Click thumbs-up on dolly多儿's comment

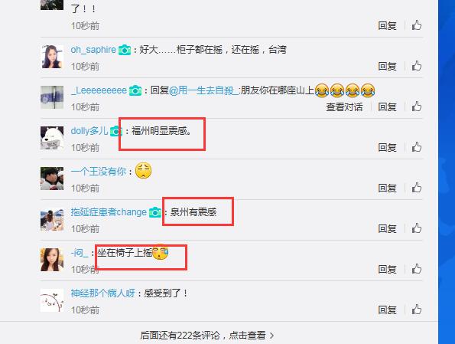point(417,147)
